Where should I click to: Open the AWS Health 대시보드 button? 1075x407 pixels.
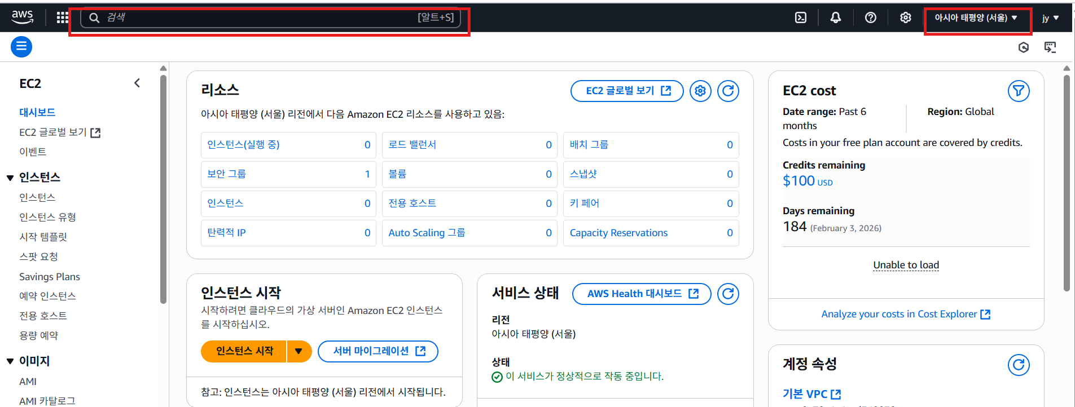point(642,294)
